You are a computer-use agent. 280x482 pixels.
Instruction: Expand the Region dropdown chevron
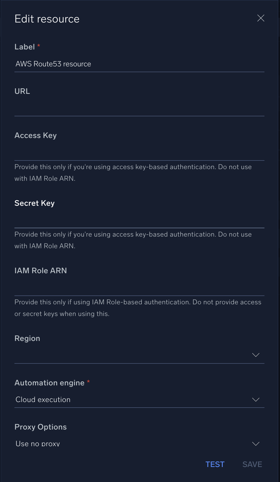tap(256, 355)
